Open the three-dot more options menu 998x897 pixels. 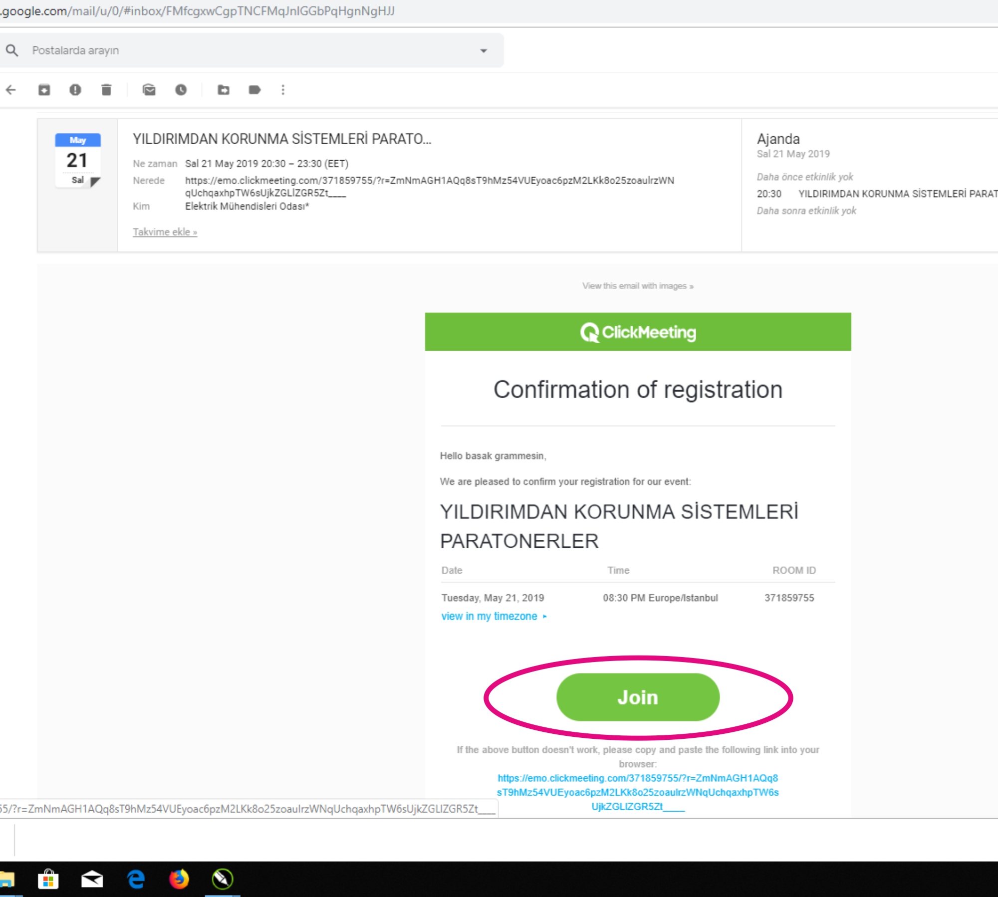pyautogui.click(x=283, y=90)
